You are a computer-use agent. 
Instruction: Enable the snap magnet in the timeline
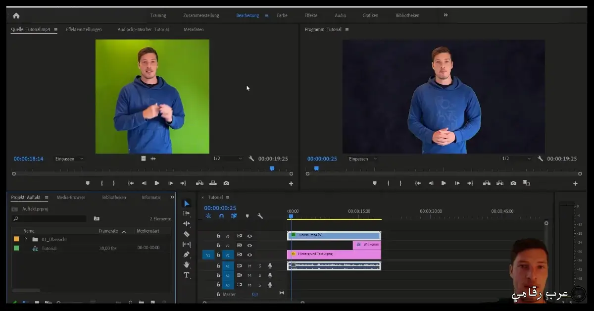click(x=221, y=216)
